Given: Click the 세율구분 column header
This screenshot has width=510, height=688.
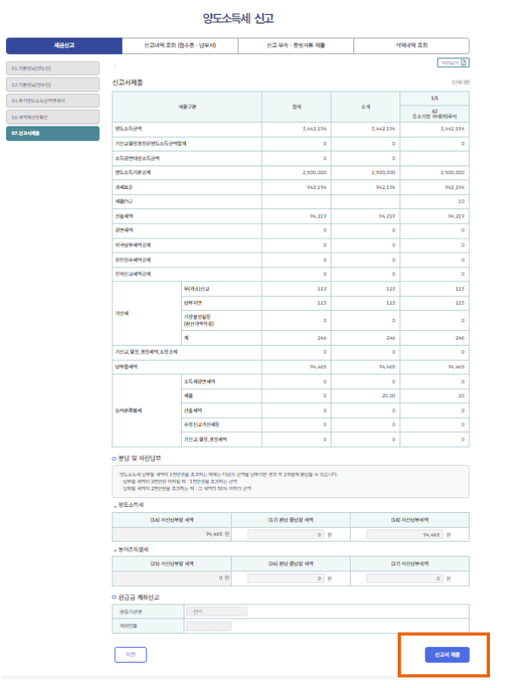Looking at the screenshot, I should (x=187, y=106).
